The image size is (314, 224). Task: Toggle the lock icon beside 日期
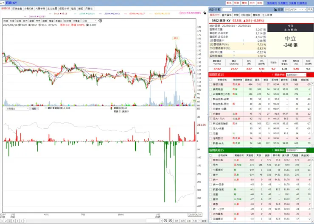pos(275,10)
